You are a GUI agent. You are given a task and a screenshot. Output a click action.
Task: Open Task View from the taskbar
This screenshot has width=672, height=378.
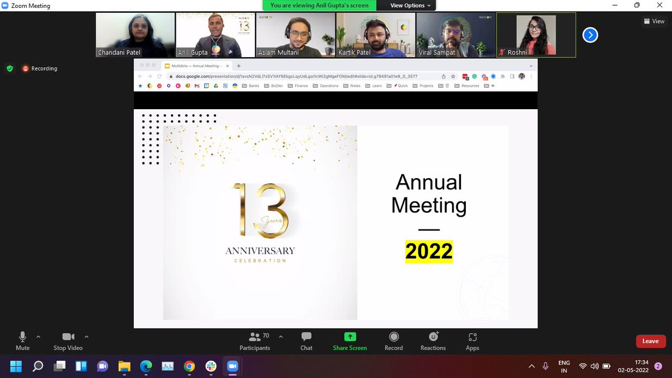(x=59, y=366)
